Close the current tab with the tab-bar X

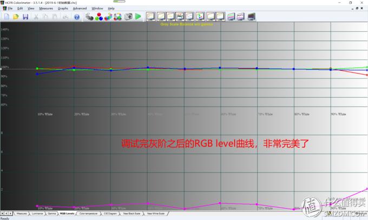(x=2, y=214)
